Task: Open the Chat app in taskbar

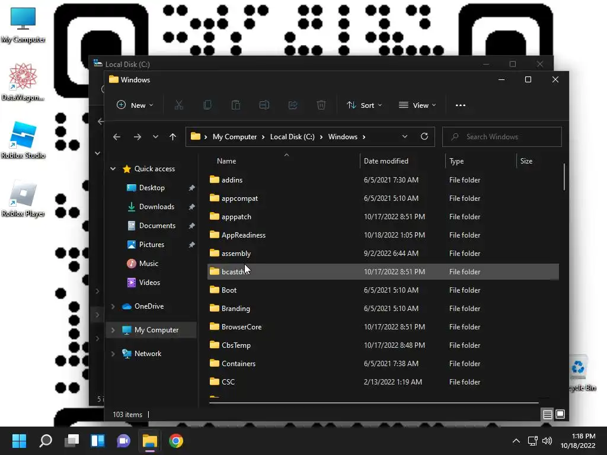Action: [x=124, y=441]
